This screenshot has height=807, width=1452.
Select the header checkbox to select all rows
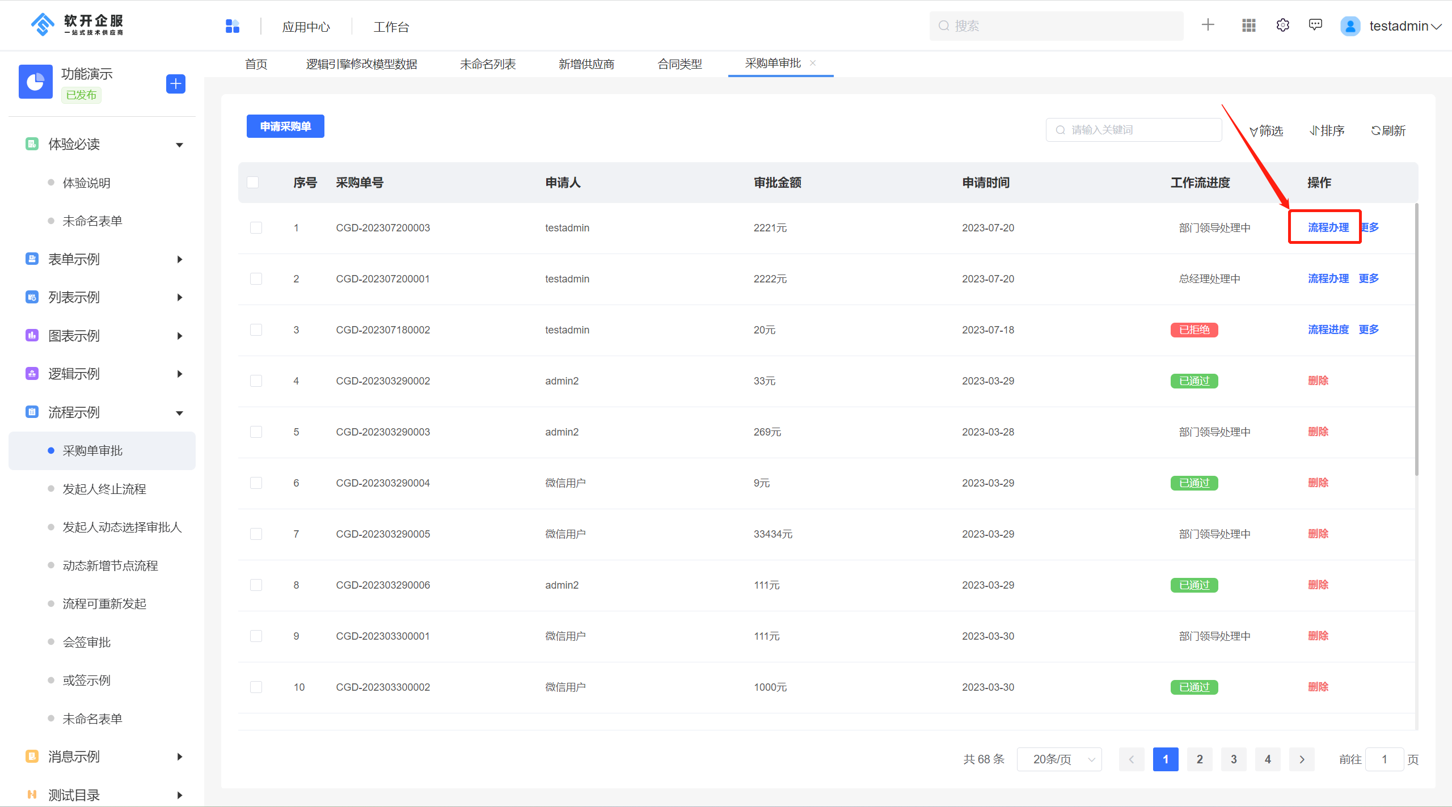(253, 182)
